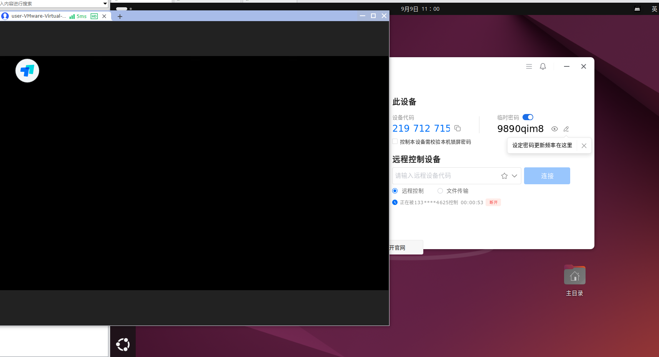Open the search box dropdown arrow at top left

click(x=105, y=3)
